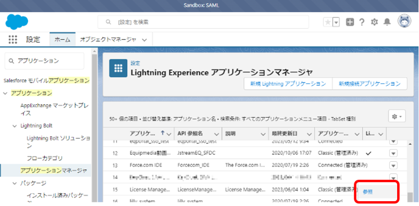The height and width of the screenshot is (206, 419).
Task: Click 新規接続アプリケーション button
Action: 370,84
